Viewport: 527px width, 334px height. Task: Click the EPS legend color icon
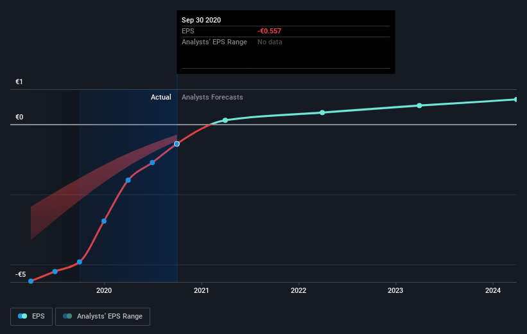[x=22, y=316]
